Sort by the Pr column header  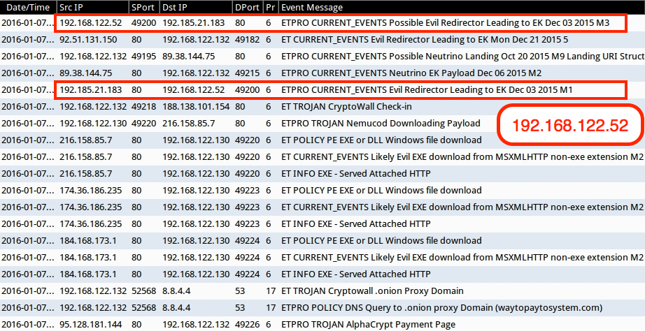[x=271, y=7]
